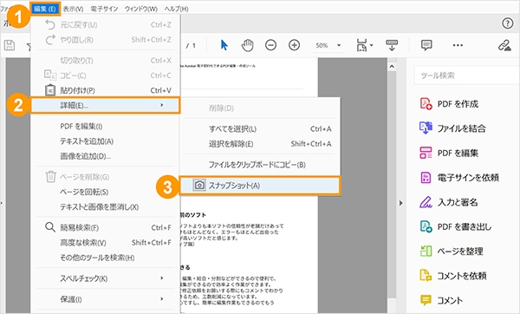
Task: Click the PDF を書き出し label
Action: [465, 226]
